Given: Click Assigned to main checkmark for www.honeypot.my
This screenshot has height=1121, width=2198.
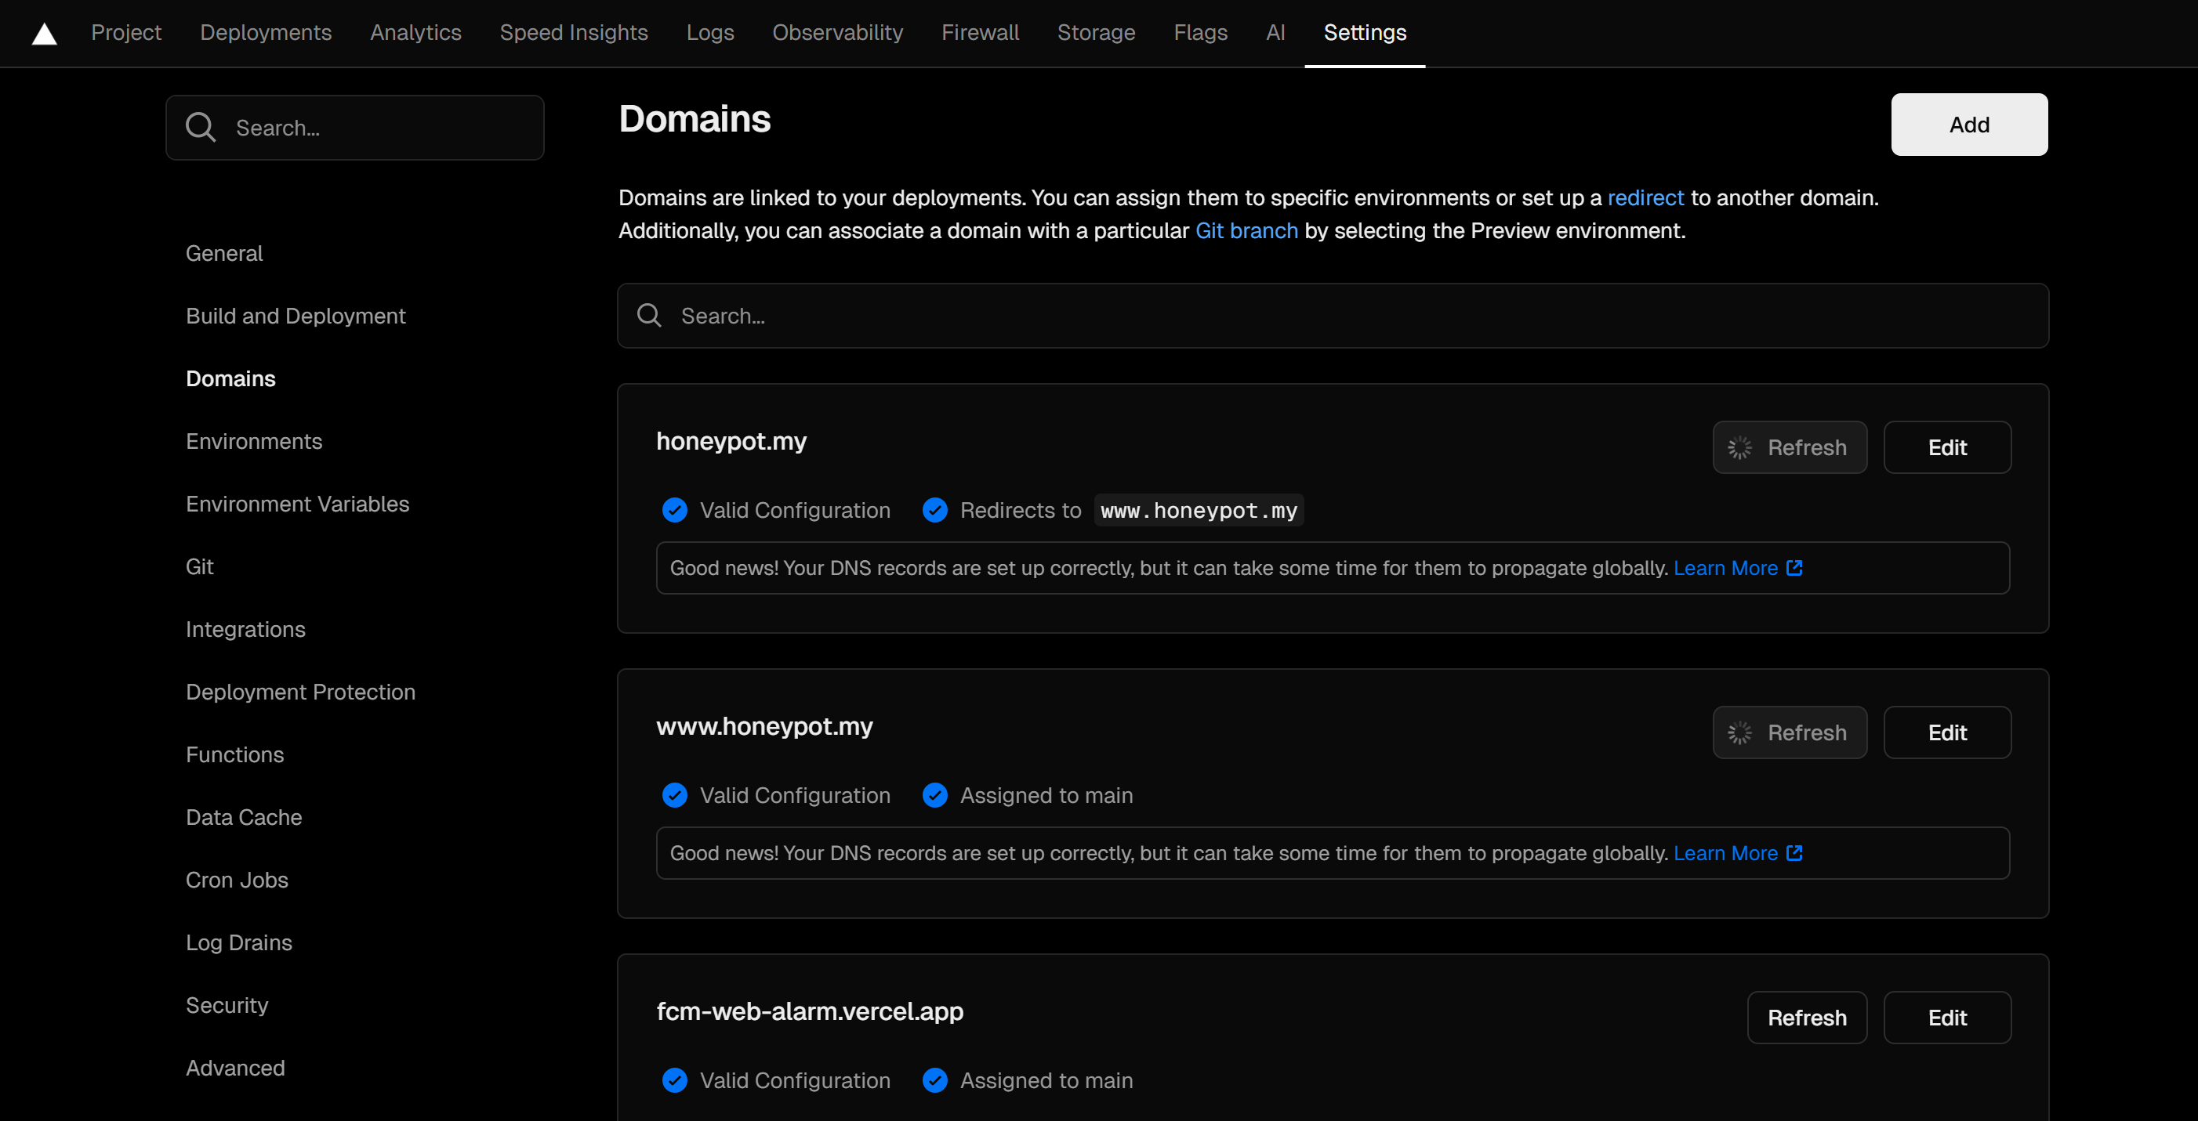Looking at the screenshot, I should point(935,795).
